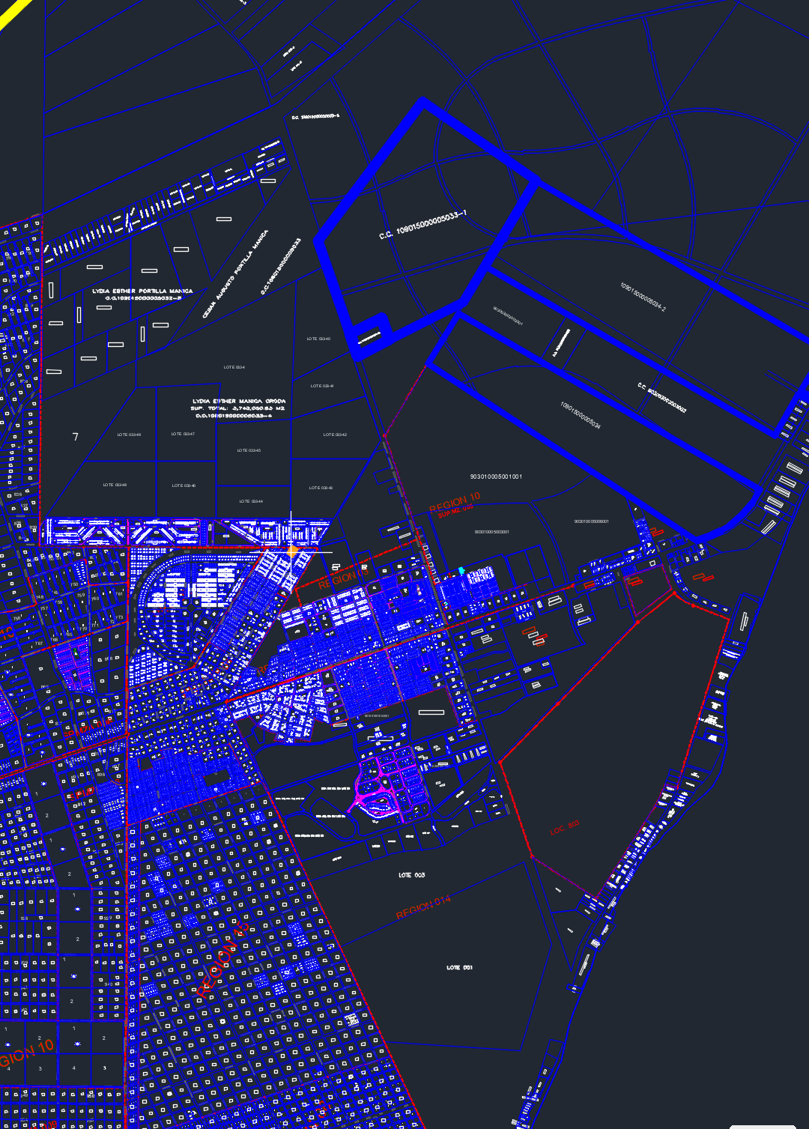
Task: Click the C.C. 109015000005033-1 parcel label
Action: point(422,226)
